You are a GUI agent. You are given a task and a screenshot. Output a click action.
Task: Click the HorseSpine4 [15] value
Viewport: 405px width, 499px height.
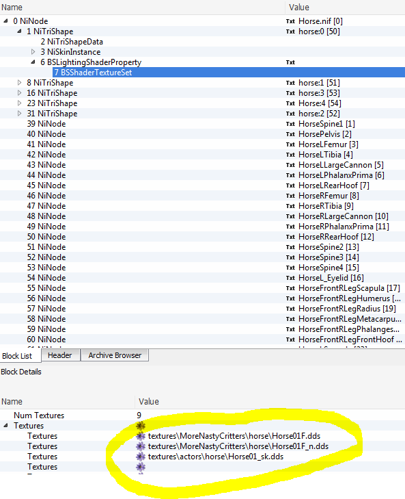[x=329, y=268]
